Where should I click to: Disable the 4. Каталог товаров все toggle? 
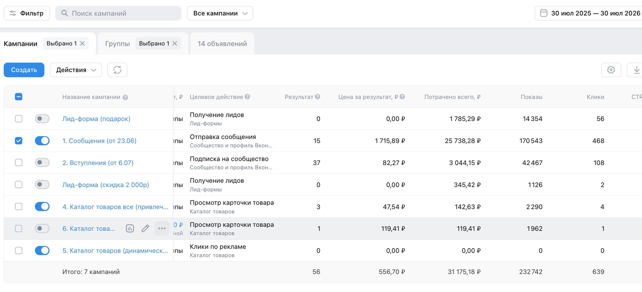[x=42, y=206]
